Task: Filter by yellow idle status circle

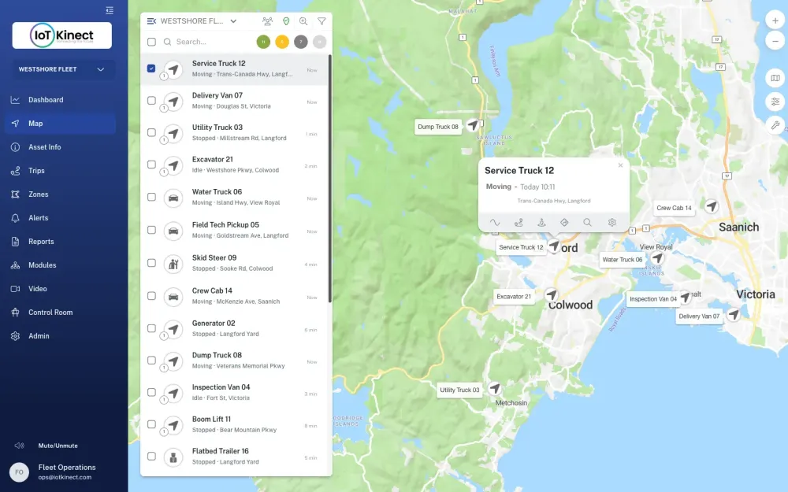Action: click(282, 42)
